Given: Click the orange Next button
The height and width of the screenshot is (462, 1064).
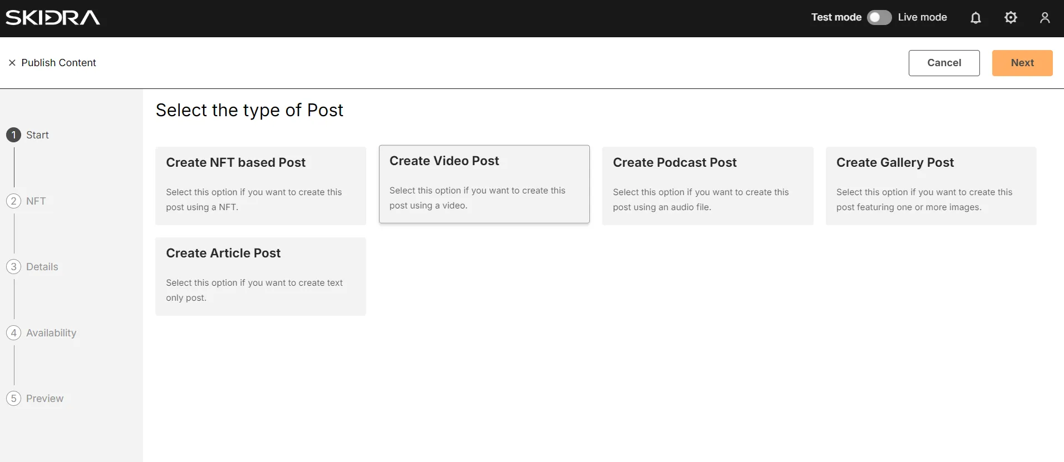Looking at the screenshot, I should point(1022,63).
